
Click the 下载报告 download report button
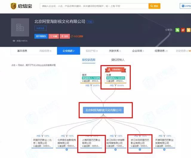[x=41, y=36]
